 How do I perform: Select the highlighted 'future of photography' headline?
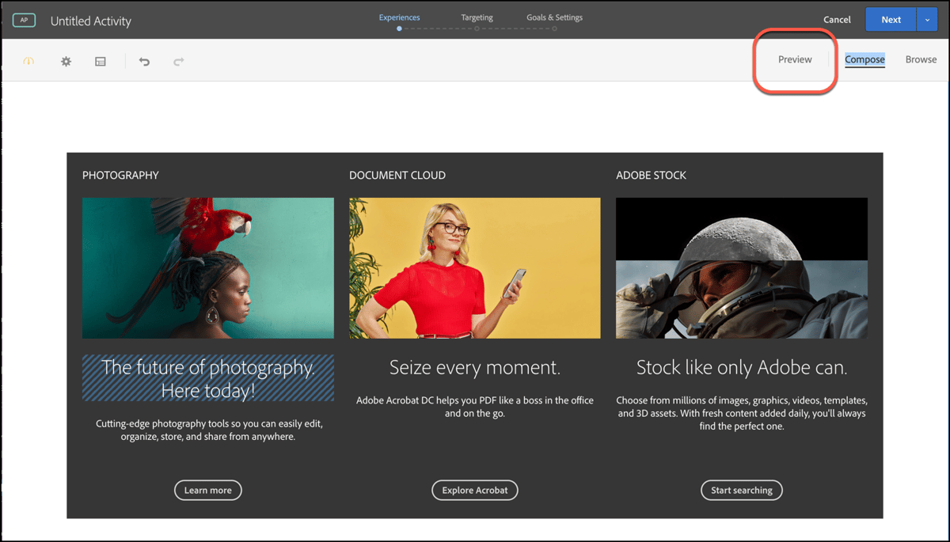tap(208, 378)
